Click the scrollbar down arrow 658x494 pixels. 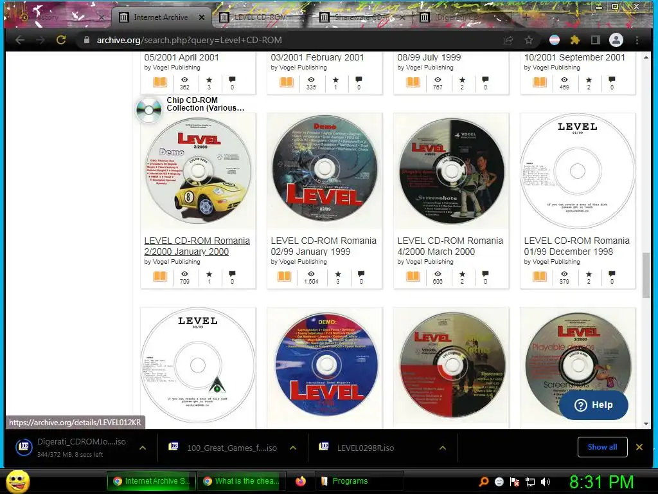click(646, 423)
